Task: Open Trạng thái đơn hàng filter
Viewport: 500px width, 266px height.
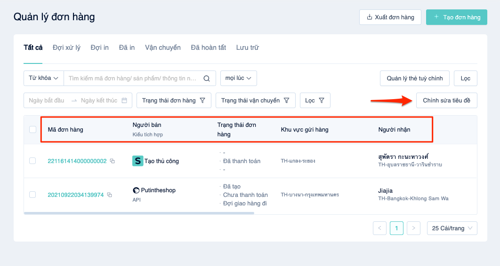Action: [174, 101]
